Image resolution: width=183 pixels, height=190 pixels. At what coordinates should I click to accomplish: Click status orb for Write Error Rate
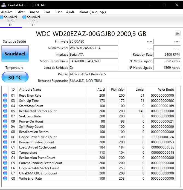coord(5,178)
